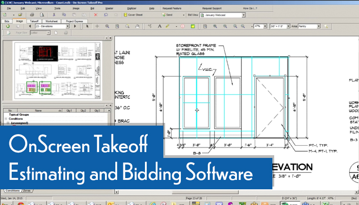Image resolution: width=359 pixels, height=205 pixels.
Task: Select the text annotation A tool
Action: pyautogui.click(x=160, y=26)
